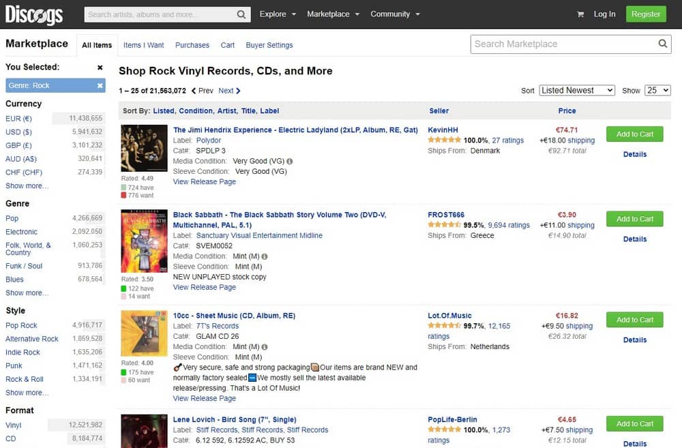
Task: Go to Next page of results
Action: pyautogui.click(x=229, y=91)
